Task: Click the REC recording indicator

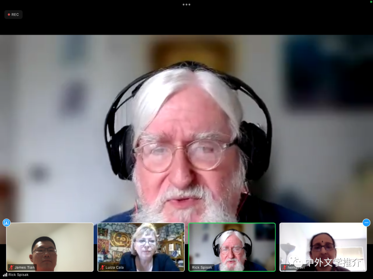Action: [x=13, y=14]
